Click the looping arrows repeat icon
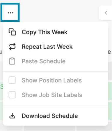The image size is (112, 131). [x=12, y=46]
